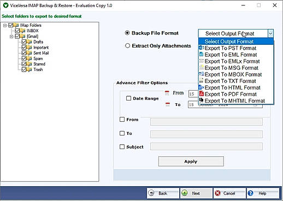Choose Select Output Format highlighted entry

236,42
